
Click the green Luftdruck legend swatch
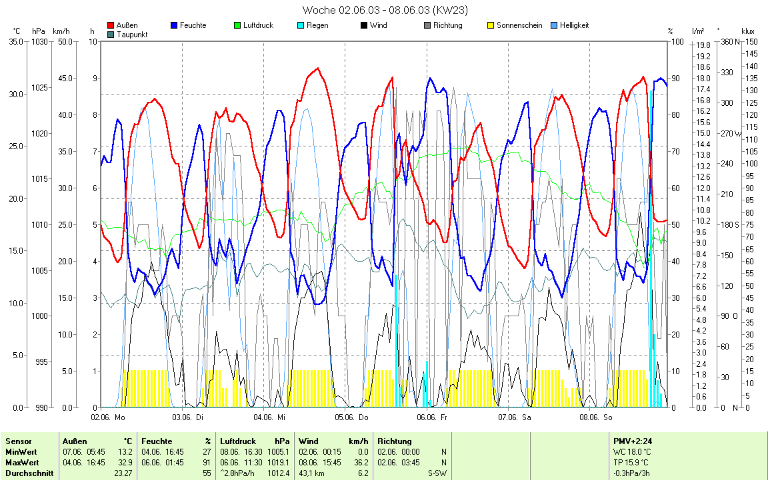tap(238, 26)
